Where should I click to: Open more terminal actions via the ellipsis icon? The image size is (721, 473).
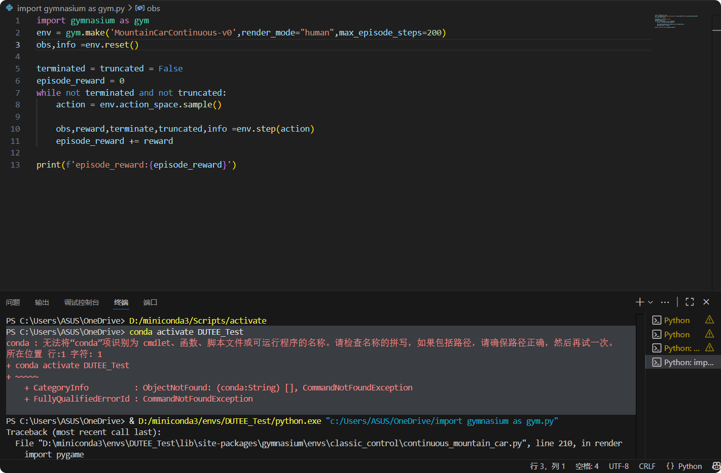tap(665, 302)
